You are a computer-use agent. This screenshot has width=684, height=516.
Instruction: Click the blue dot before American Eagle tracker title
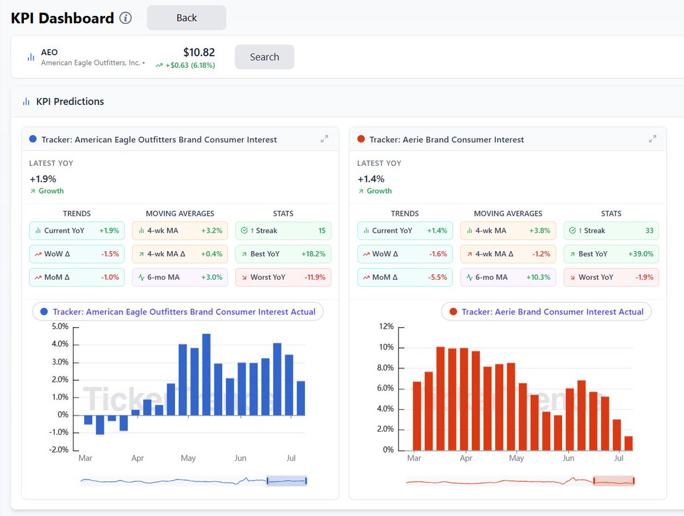pos(32,139)
